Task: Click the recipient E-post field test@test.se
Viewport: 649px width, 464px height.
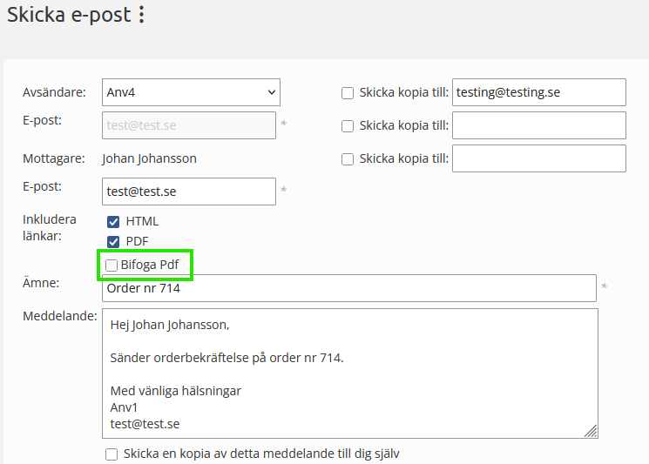Action: tap(189, 192)
